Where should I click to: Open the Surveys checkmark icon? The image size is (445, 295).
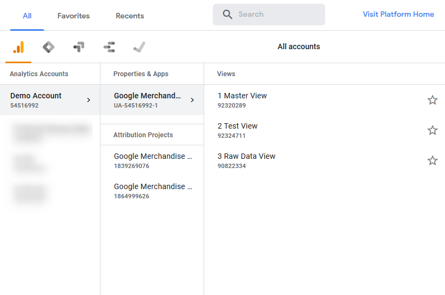pos(139,47)
